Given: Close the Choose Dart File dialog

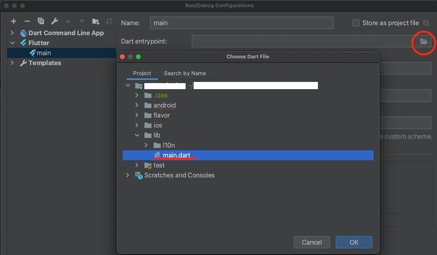Looking at the screenshot, I should (x=122, y=57).
